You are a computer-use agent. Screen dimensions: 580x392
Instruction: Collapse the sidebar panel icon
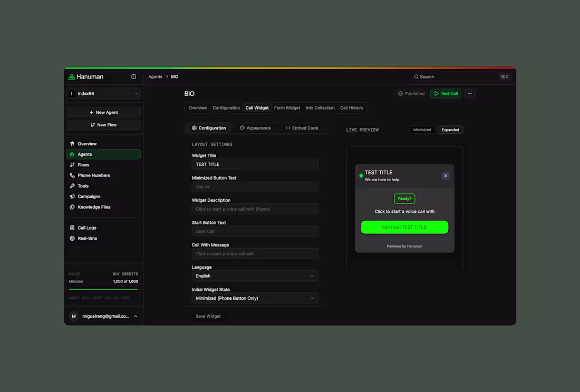point(133,77)
